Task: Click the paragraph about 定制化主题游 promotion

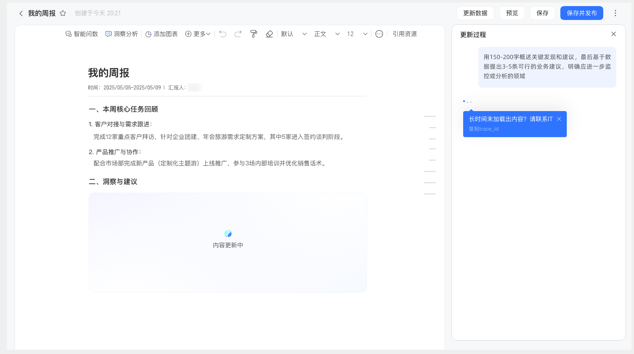Action: [210, 163]
